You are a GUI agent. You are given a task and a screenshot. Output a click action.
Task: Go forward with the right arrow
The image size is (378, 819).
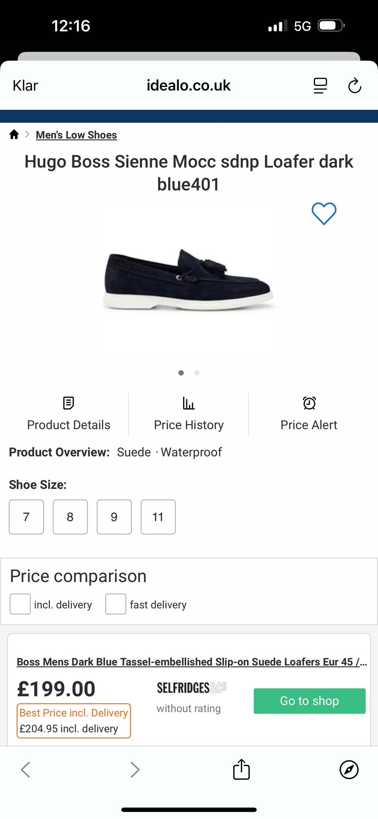[135, 769]
